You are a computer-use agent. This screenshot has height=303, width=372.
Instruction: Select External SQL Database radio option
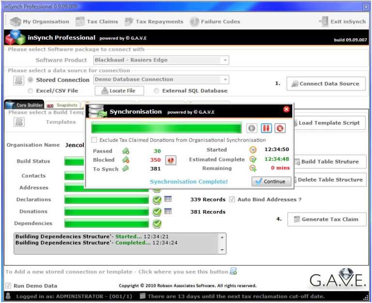[x=156, y=91]
